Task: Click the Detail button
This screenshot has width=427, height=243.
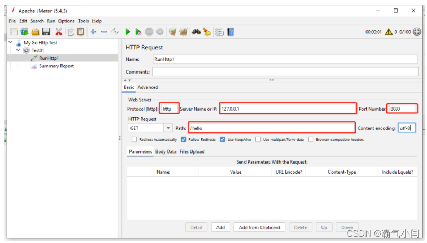Action: point(196,228)
